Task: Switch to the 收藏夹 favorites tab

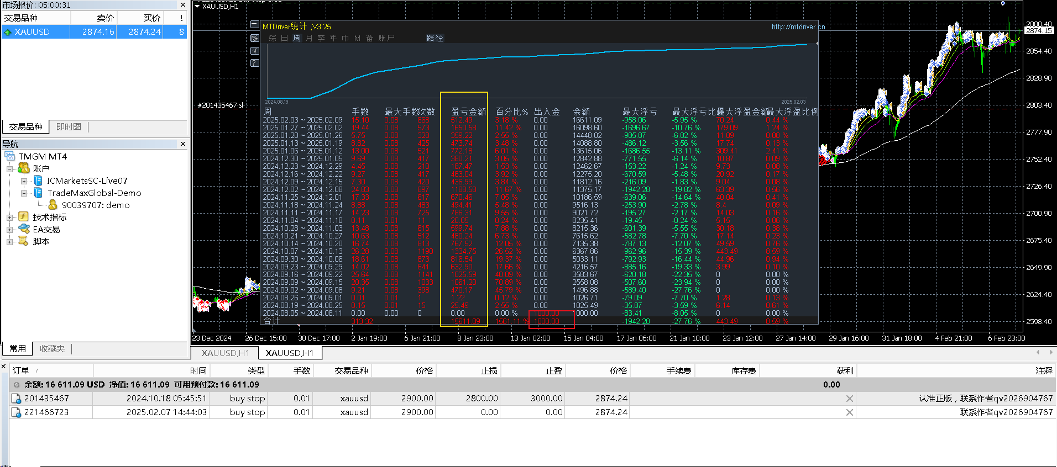Action: click(x=52, y=349)
